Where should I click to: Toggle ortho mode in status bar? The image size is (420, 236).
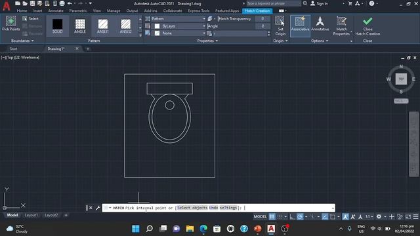click(292, 217)
